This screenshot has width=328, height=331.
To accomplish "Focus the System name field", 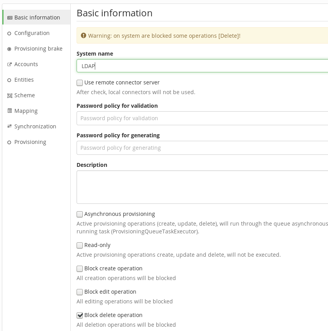I will pyautogui.click(x=202, y=66).
